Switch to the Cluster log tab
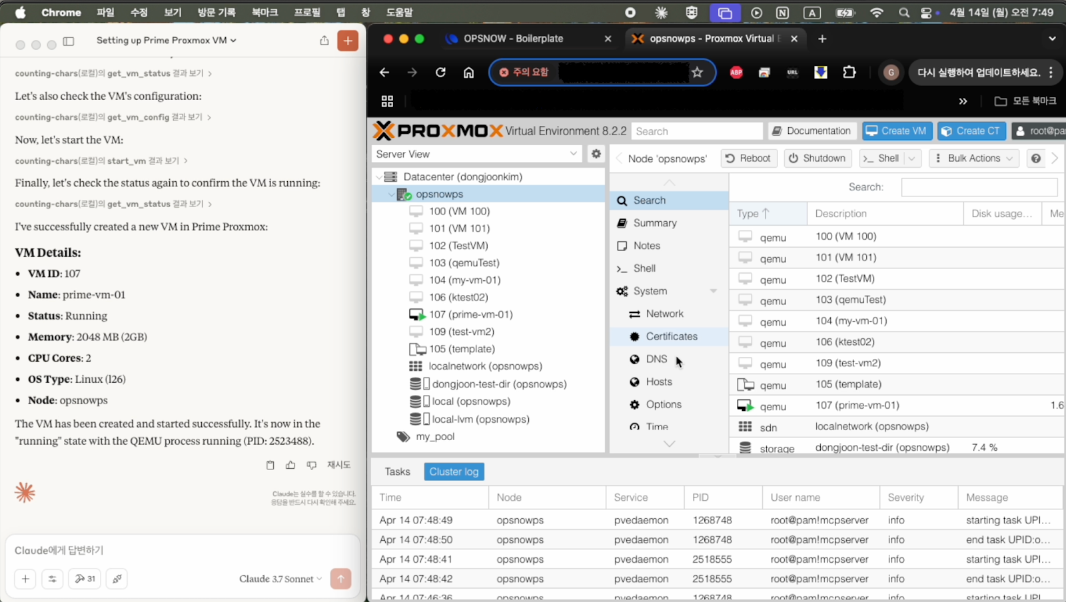 coord(454,471)
